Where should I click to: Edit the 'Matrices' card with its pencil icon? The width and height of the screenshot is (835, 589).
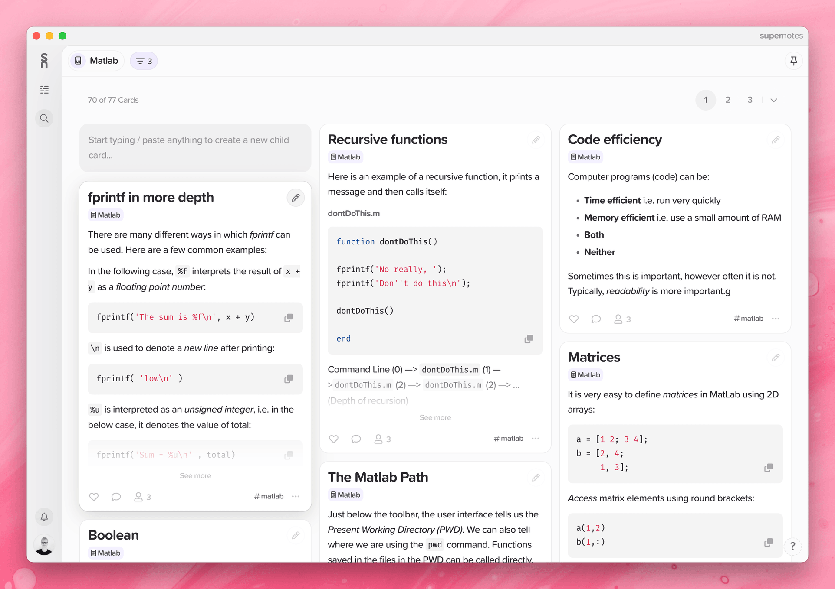[776, 358]
